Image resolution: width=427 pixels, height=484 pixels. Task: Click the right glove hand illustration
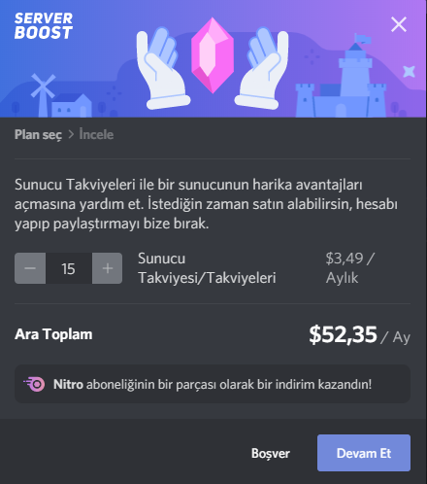click(x=263, y=68)
